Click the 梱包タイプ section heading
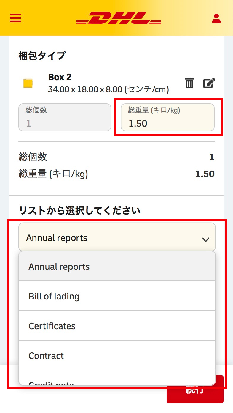233x413 pixels. tap(42, 56)
